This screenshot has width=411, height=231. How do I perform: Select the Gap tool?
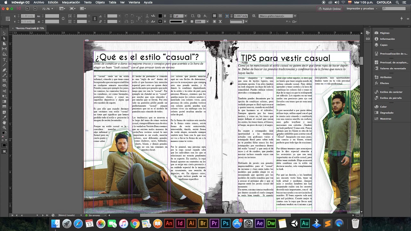point(4,49)
